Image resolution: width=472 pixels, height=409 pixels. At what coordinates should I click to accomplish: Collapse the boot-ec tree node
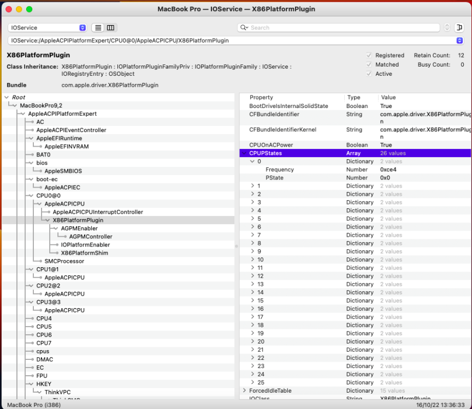point(31,179)
